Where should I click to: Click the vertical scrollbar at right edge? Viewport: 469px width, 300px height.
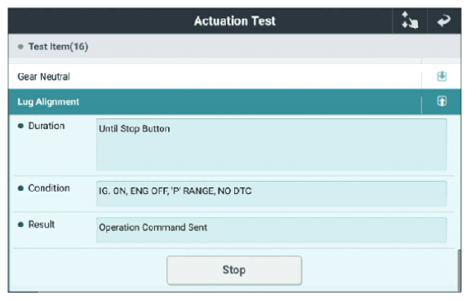[x=459, y=270]
